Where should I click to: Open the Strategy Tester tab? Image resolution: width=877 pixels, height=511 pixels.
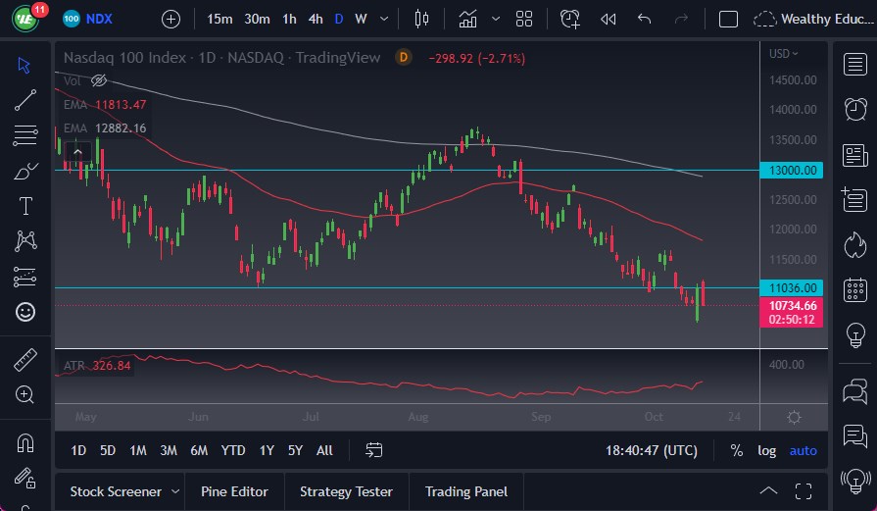pyautogui.click(x=346, y=491)
